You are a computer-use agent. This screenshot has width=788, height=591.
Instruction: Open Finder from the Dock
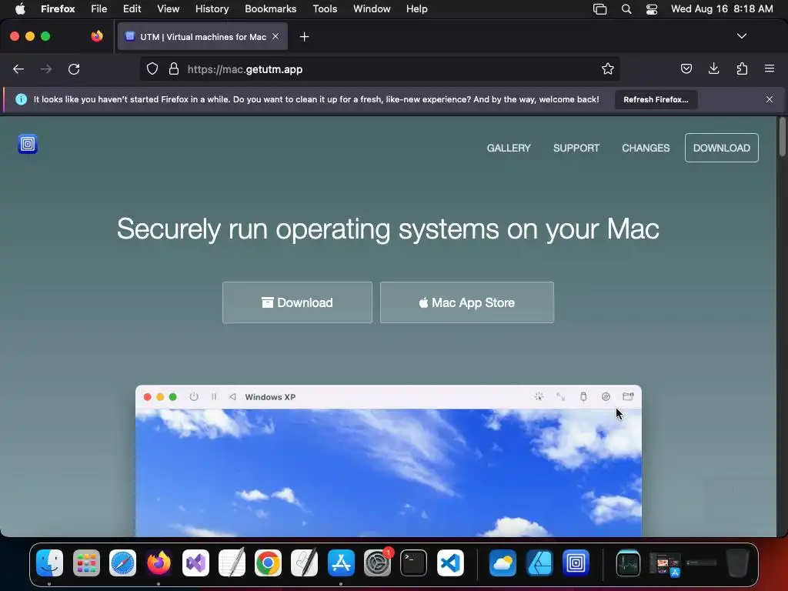[x=50, y=563]
